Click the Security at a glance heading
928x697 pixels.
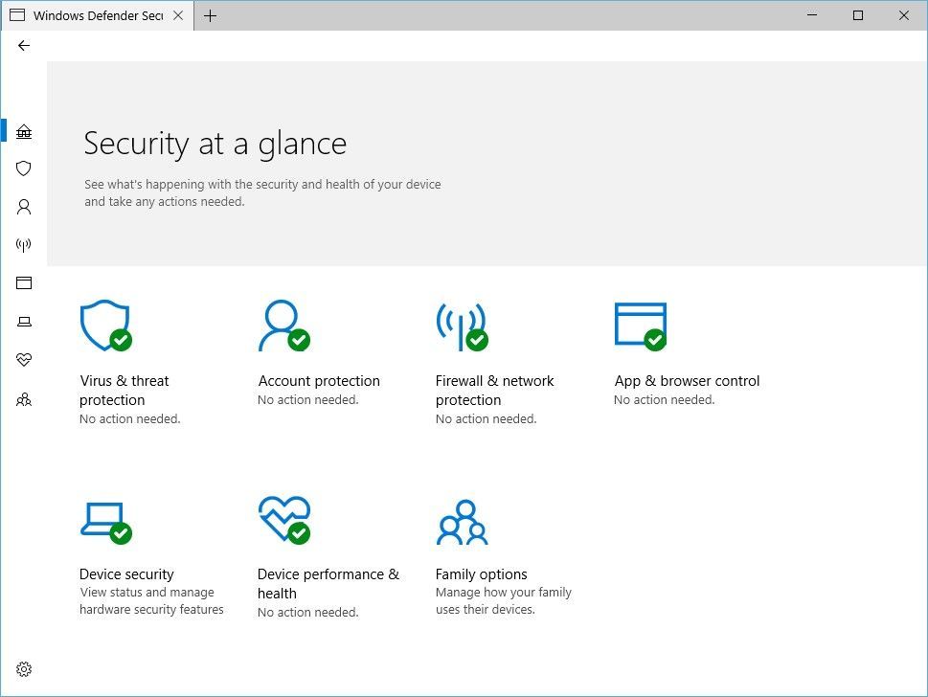(x=215, y=144)
